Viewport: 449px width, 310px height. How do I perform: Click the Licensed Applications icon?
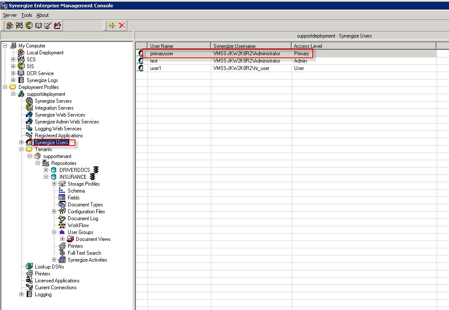29,281
